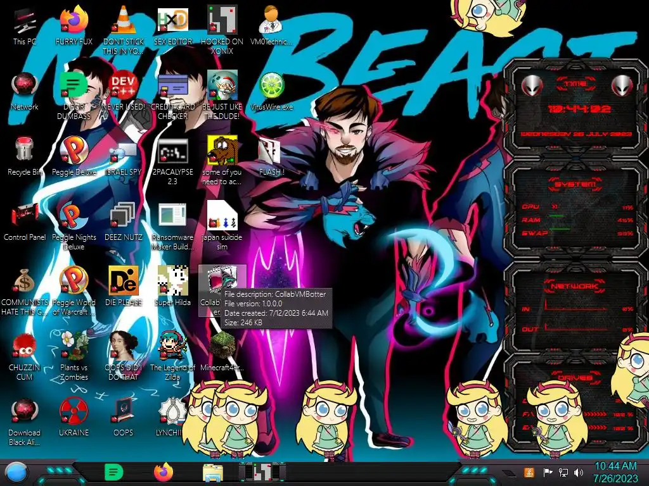This screenshot has height=486, width=649.
Task: Click the gadget clock reading 10:44:22
Action: [x=579, y=109]
